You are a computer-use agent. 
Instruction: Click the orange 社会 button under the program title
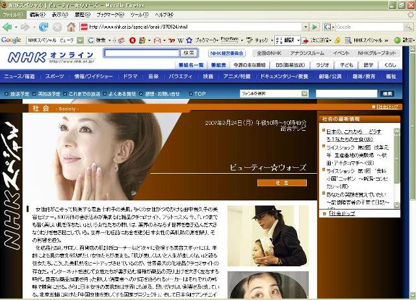(x=281, y=183)
